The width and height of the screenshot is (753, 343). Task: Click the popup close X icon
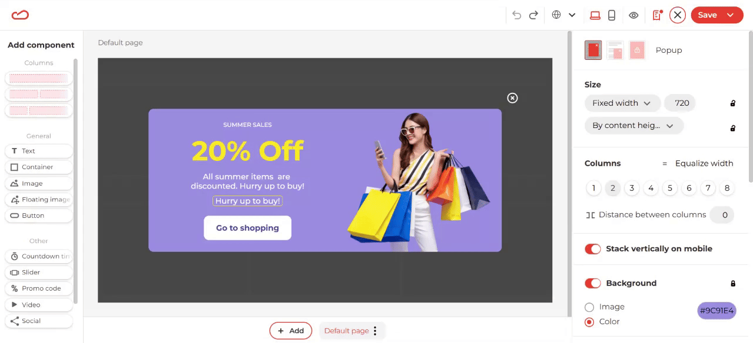(x=512, y=98)
